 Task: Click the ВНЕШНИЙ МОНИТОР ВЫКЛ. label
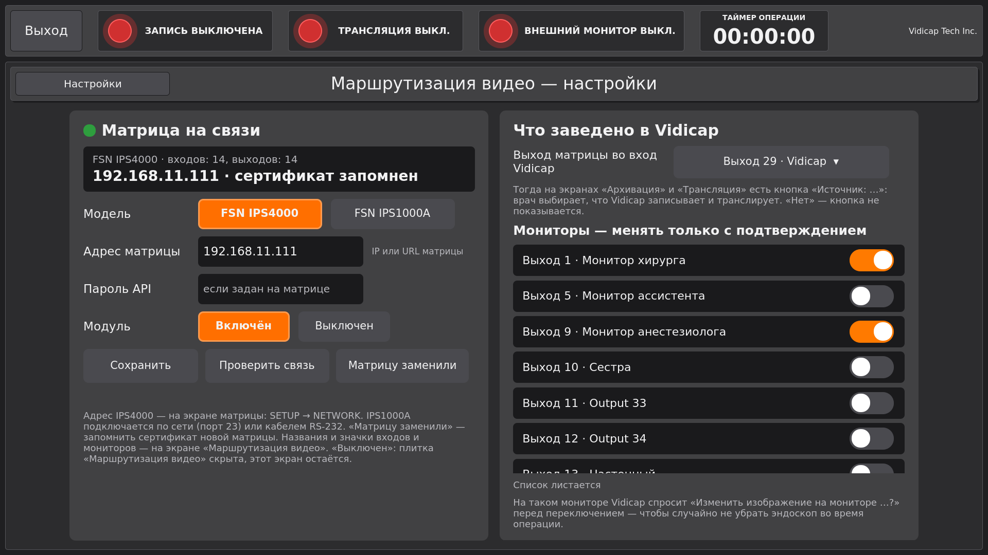[600, 31]
